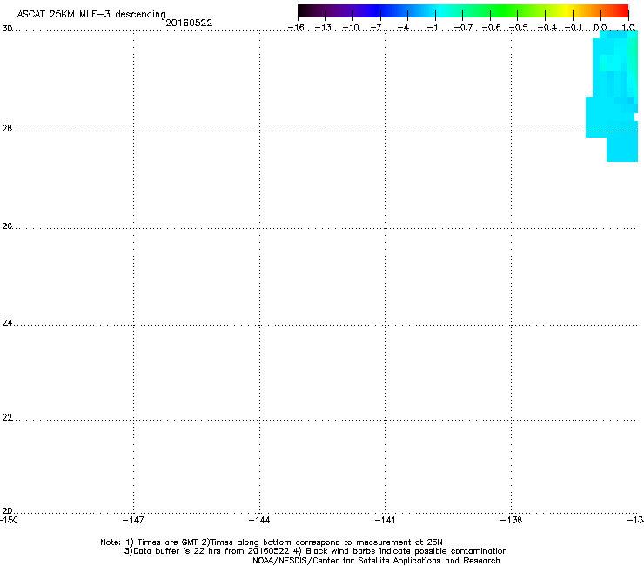The image size is (644, 566).
Task: Click the -0.5 label on the color scale
Action: tap(519, 28)
